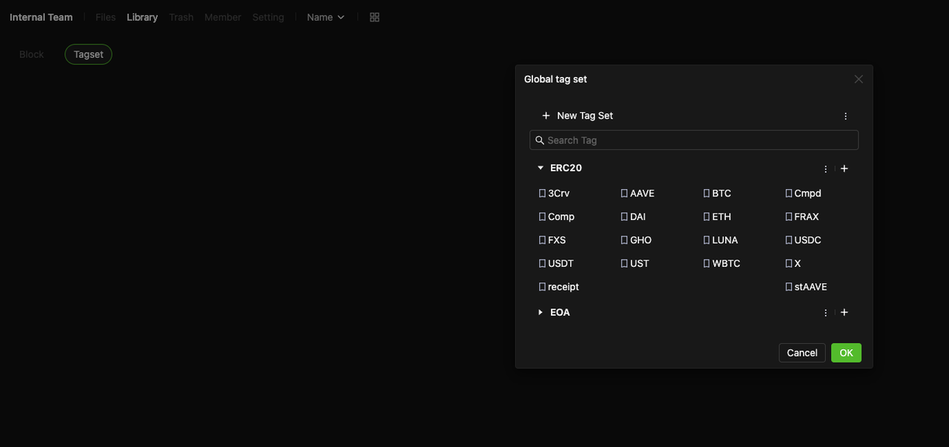This screenshot has width=949, height=447.
Task: Open the Name sort dropdown
Action: point(325,17)
